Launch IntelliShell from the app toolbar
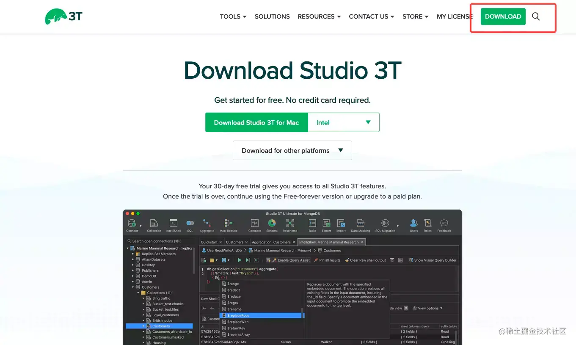The image size is (576, 345). pos(174,225)
